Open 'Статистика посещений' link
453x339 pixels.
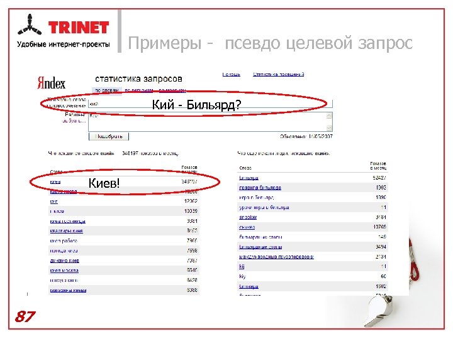pos(278,74)
